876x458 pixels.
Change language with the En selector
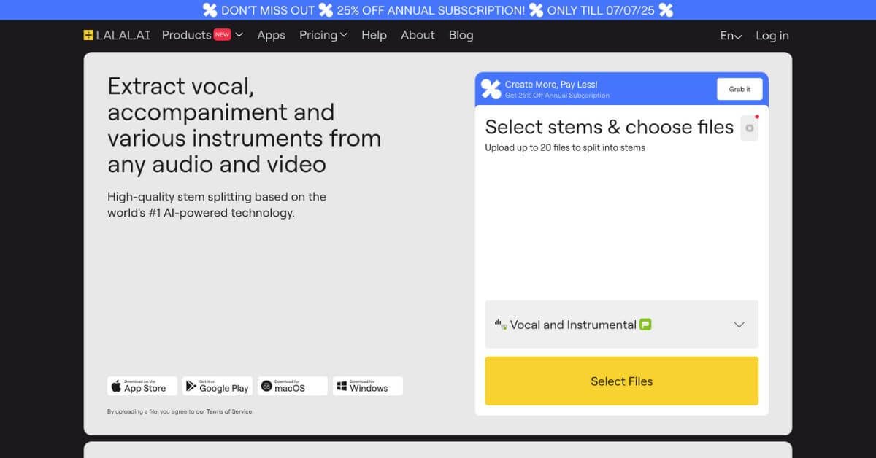pos(731,36)
